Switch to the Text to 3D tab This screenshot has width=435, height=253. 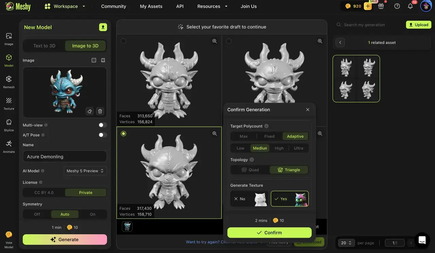point(44,46)
